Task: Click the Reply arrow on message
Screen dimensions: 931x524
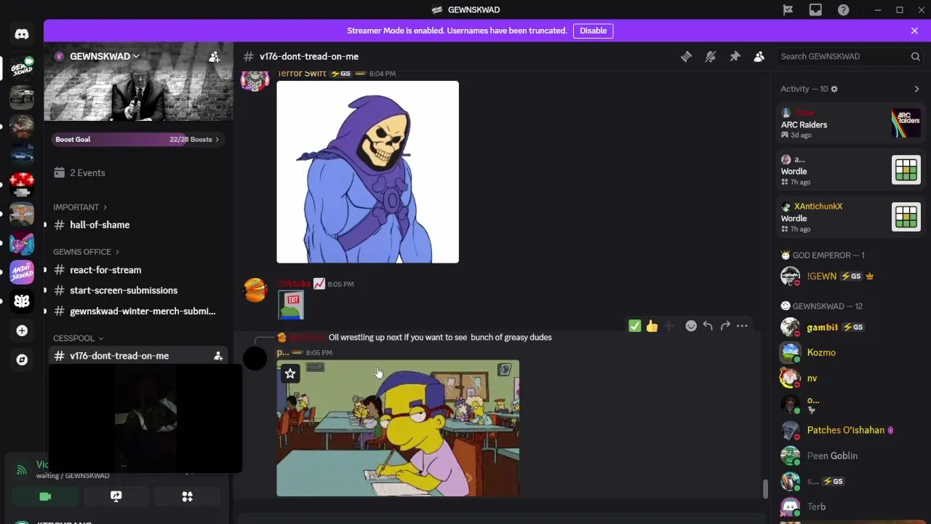Action: coord(708,326)
